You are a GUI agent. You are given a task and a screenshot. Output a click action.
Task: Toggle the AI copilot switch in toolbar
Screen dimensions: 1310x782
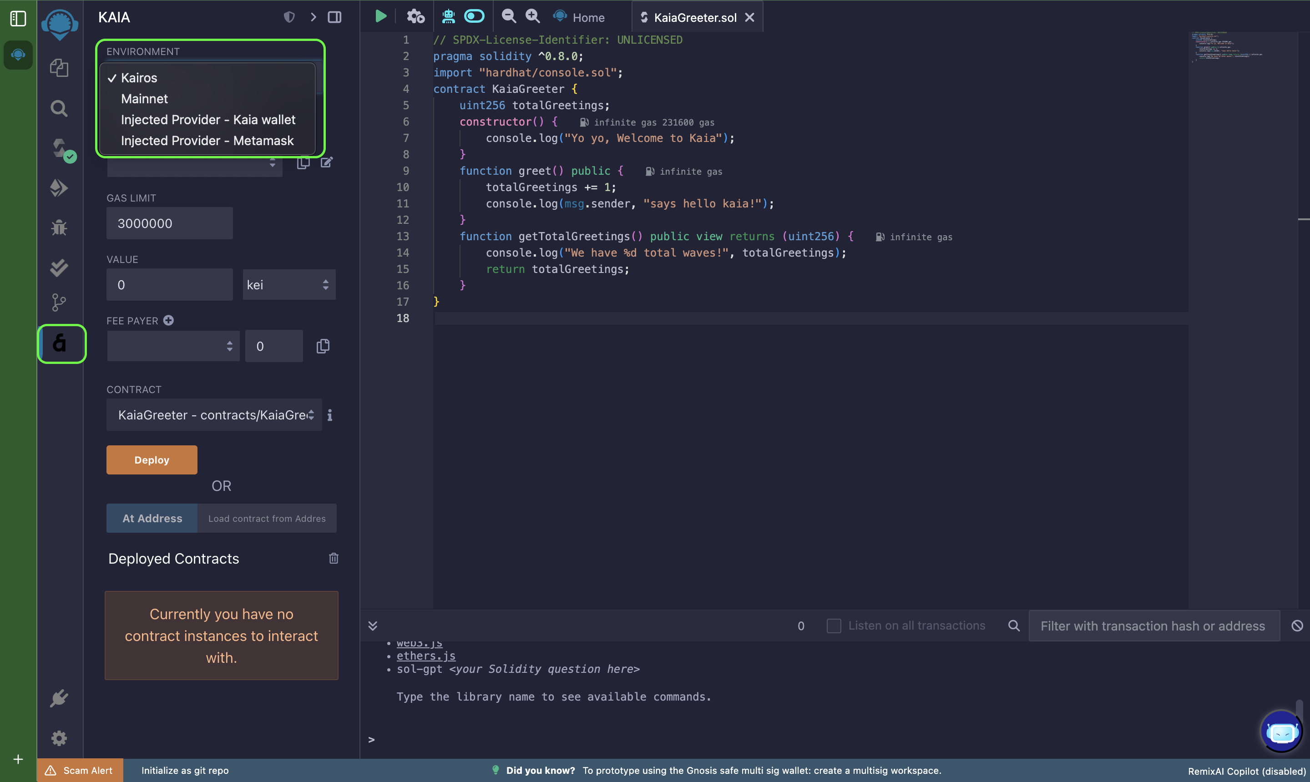pos(474,16)
